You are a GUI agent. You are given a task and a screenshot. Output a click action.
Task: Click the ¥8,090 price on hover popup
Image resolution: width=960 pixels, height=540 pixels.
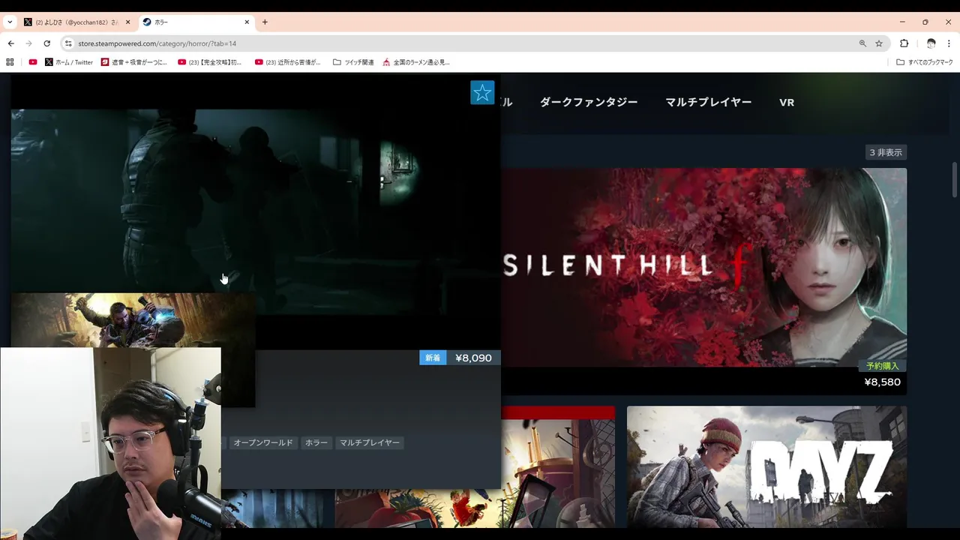473,358
